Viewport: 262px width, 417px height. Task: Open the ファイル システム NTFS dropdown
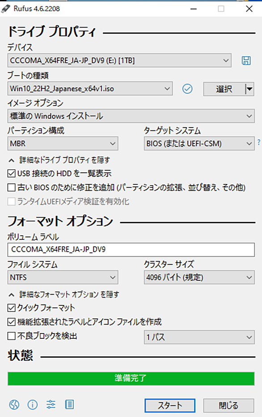point(63,277)
